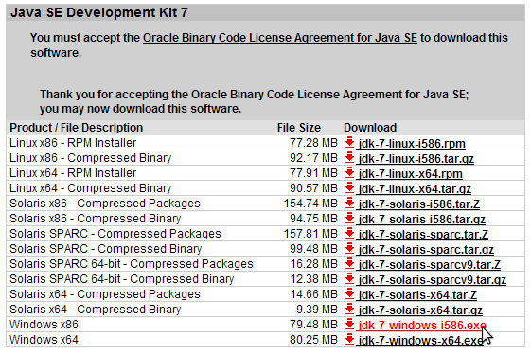Click download arrow icon for jdk-7-solaris-i586.tar.gz
Viewport: 531px width, 354px height.
pyautogui.click(x=349, y=218)
